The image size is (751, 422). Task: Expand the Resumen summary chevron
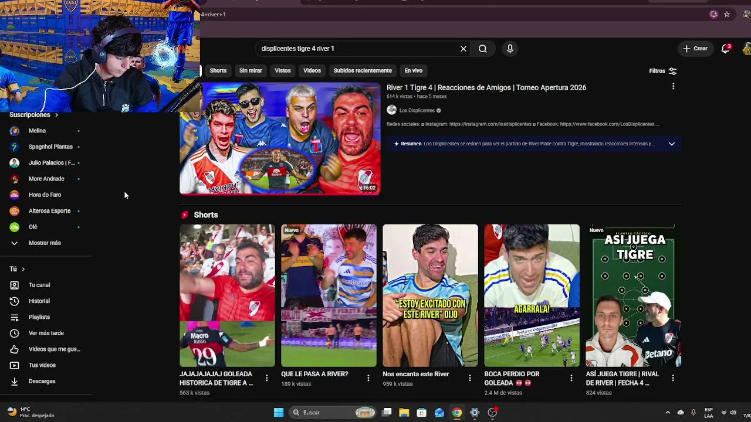click(x=672, y=144)
